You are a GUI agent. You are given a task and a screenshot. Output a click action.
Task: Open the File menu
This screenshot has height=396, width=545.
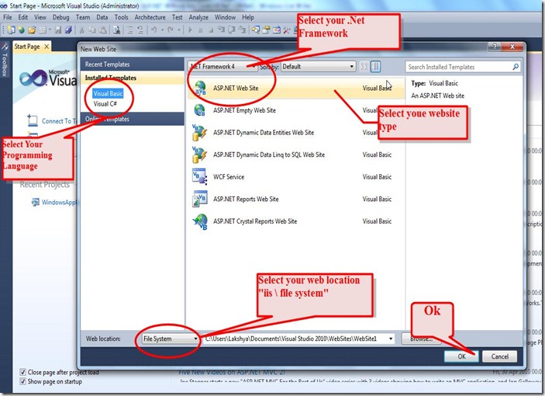click(x=8, y=17)
